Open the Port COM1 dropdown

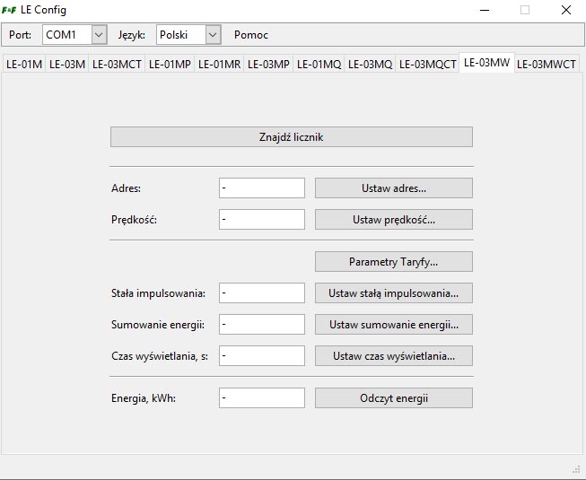coord(74,35)
